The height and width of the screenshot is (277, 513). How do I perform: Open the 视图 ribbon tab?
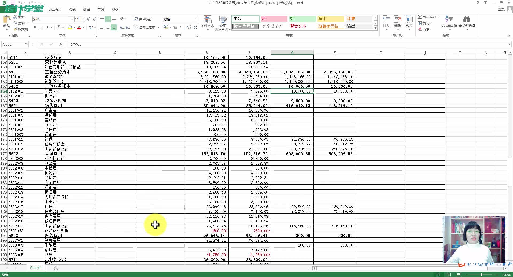[115, 9]
